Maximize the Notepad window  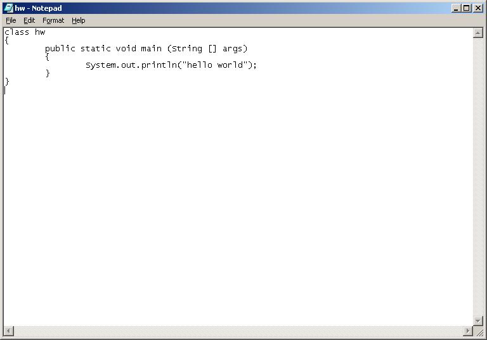[467, 8]
